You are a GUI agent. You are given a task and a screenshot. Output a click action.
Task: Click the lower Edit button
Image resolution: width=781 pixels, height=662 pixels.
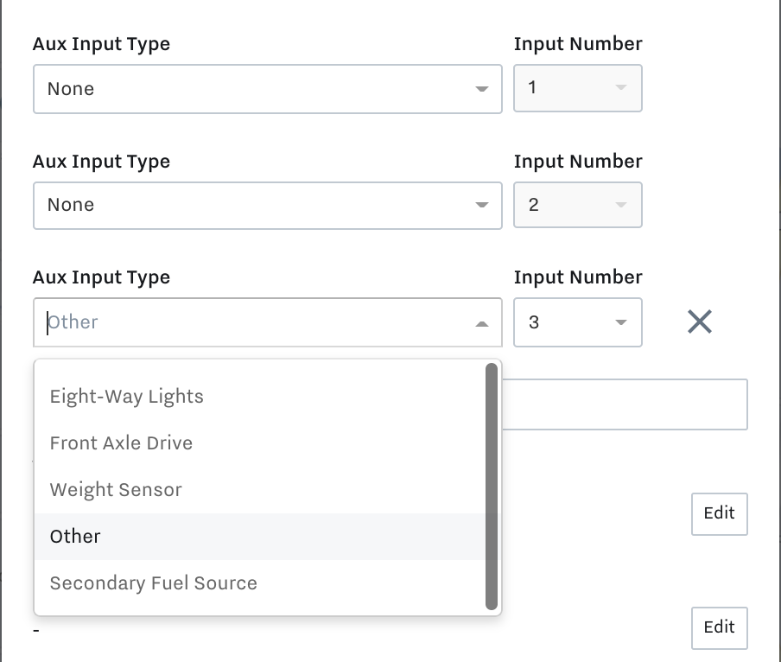720,627
